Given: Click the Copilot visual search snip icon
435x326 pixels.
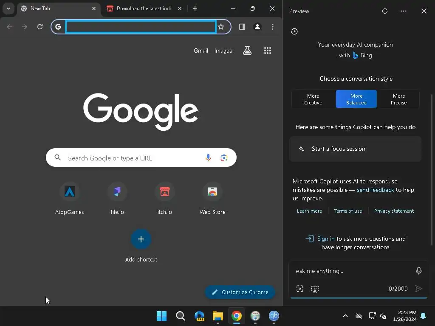Looking at the screenshot, I should click(x=315, y=289).
